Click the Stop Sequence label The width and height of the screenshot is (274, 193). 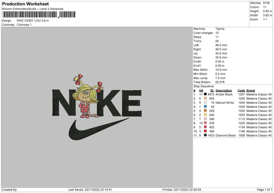[204, 86]
